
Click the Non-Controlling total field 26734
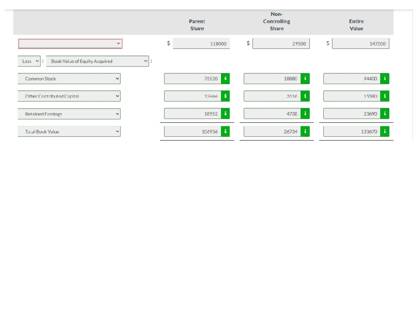[x=272, y=131]
